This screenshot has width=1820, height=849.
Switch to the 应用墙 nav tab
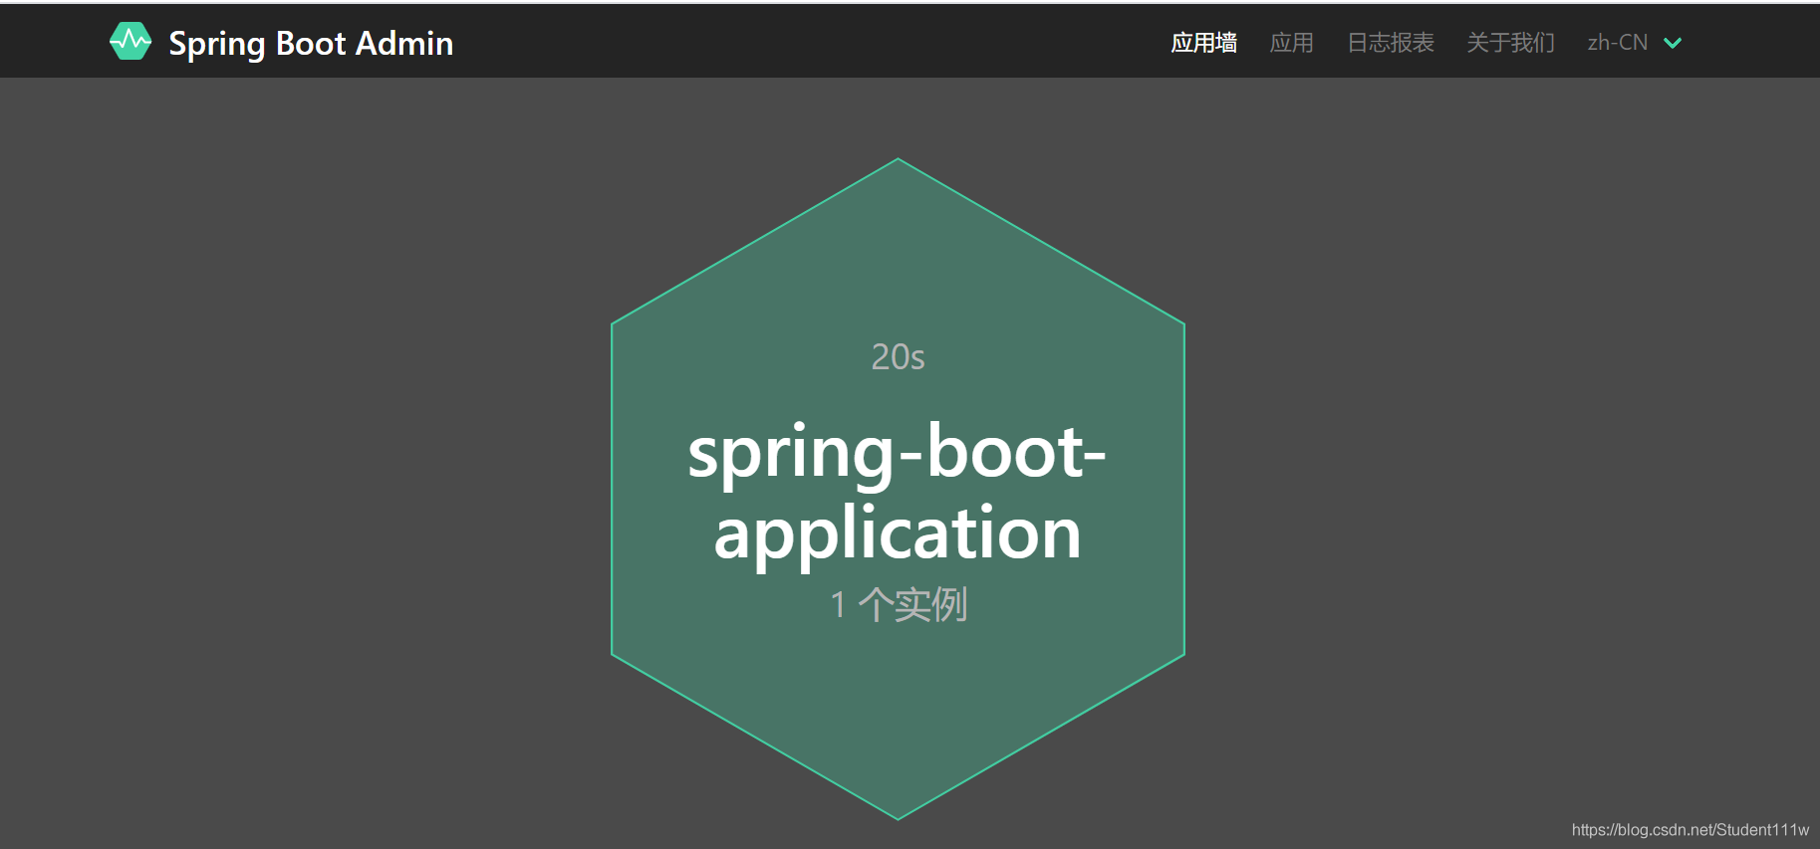(x=1203, y=43)
